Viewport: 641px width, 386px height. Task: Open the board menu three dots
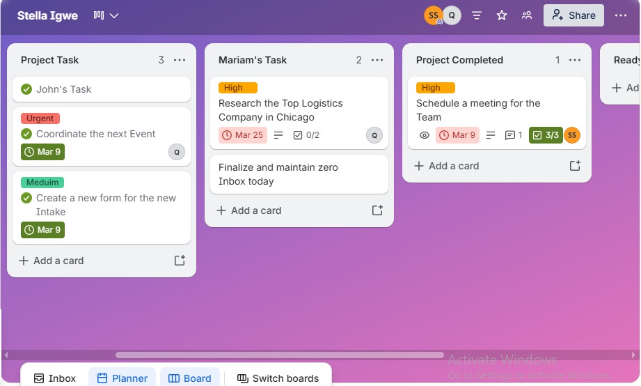click(x=621, y=15)
